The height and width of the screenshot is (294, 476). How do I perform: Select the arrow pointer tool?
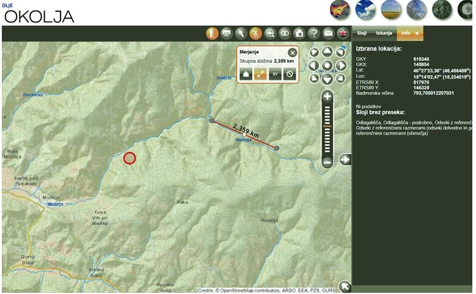tap(241, 34)
